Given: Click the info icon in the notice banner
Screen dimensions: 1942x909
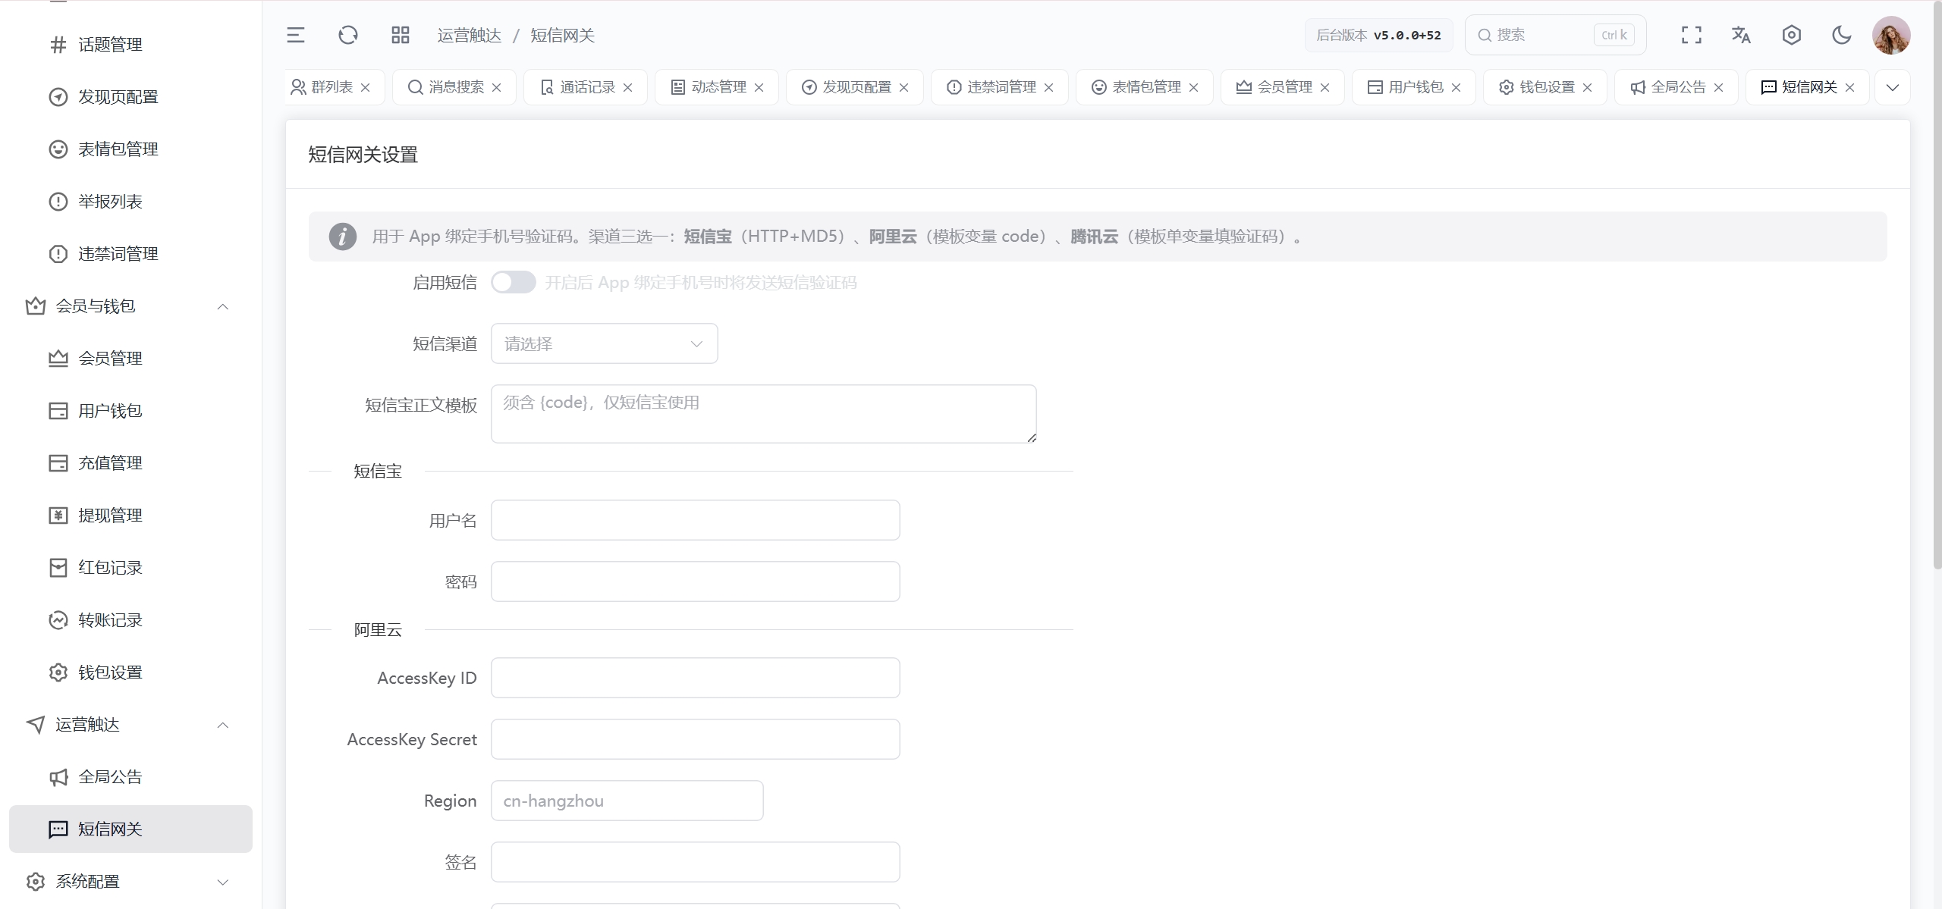Looking at the screenshot, I should click(343, 237).
